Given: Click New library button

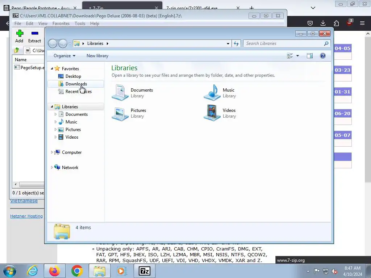Looking at the screenshot, I should 97,56.
